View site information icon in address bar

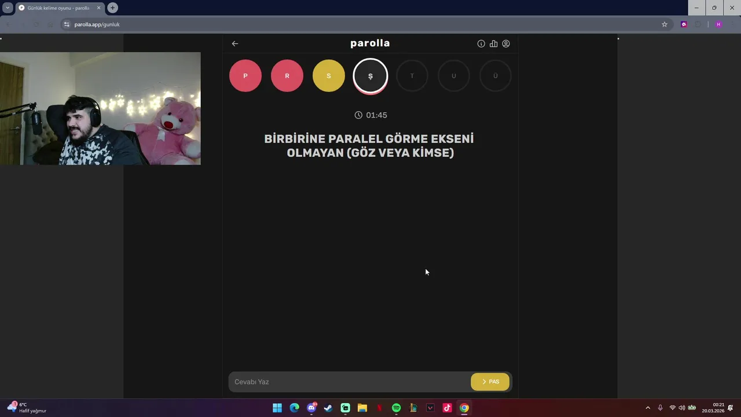coord(67,24)
